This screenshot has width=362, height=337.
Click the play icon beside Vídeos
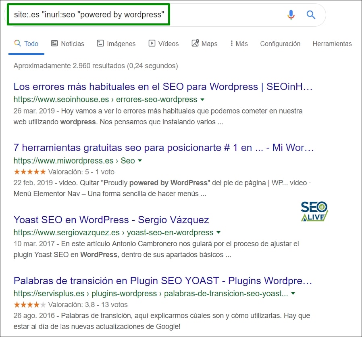tap(152, 43)
